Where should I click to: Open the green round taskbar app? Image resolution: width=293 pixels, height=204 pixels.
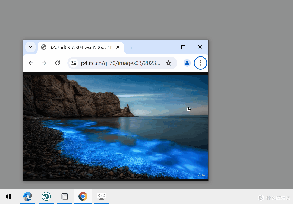click(x=46, y=196)
